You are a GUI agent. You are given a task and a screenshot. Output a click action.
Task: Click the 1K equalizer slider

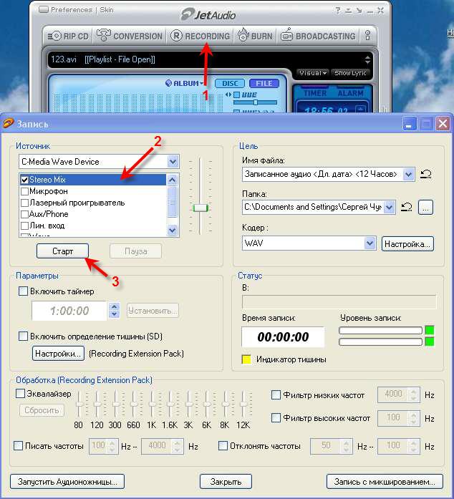[x=153, y=404]
